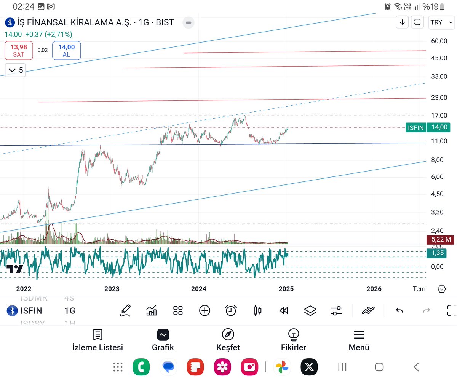The height and width of the screenshot is (380, 457).
Task: Switch to the Grafik tab
Action: pos(163,340)
